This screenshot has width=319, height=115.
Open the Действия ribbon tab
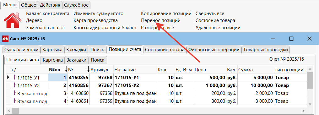click(50, 5)
